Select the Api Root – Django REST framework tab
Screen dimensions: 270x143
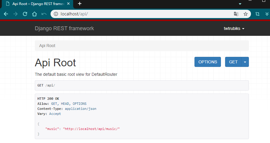click(x=37, y=4)
